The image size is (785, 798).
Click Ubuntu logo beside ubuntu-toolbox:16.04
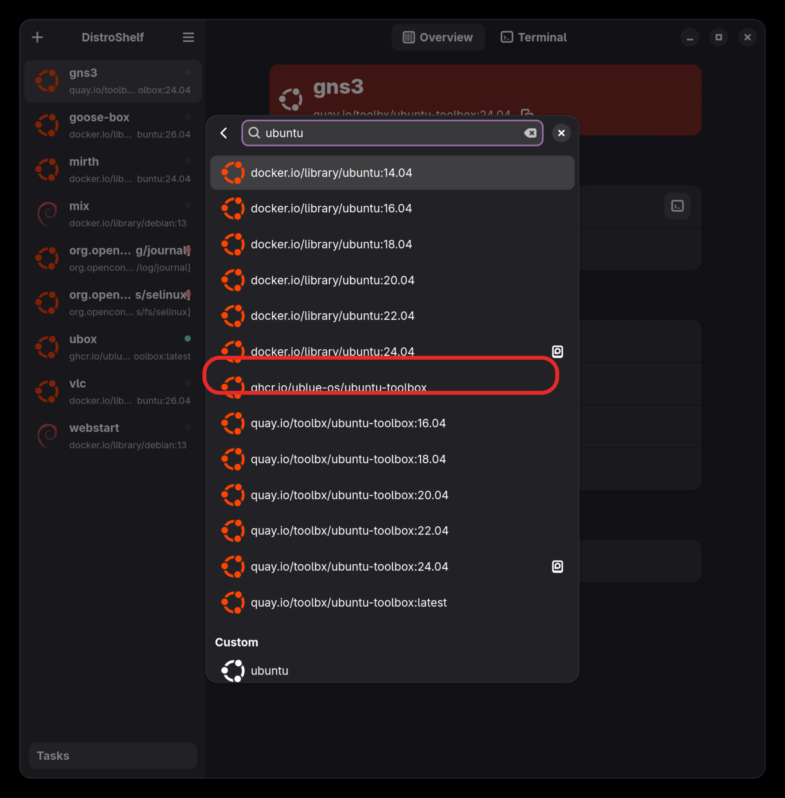(x=233, y=423)
